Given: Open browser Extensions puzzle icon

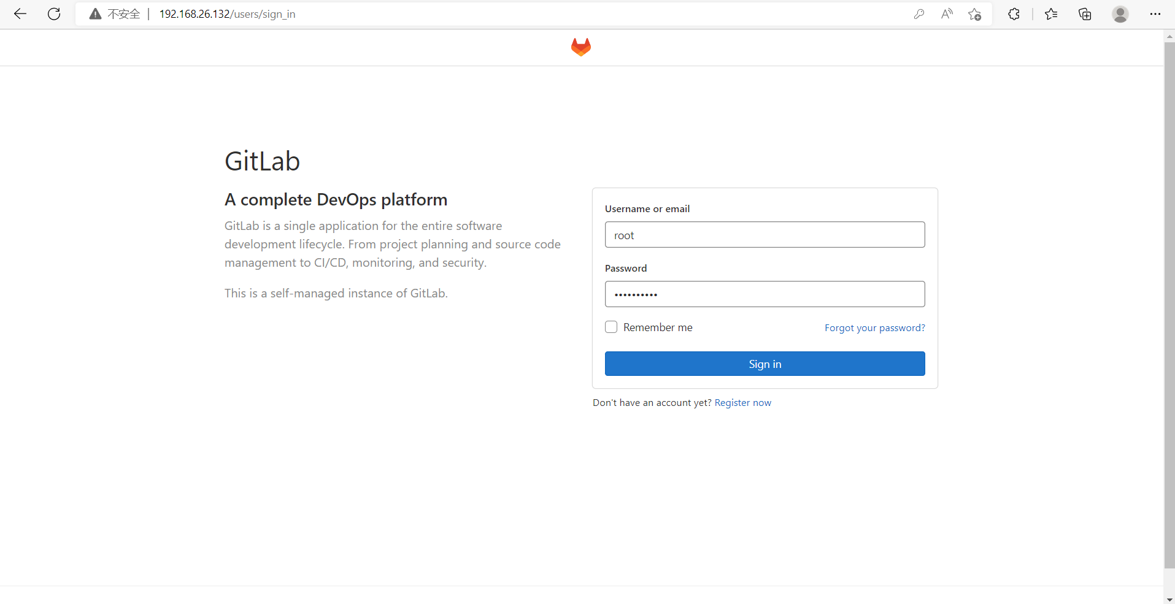Looking at the screenshot, I should click(x=1014, y=14).
